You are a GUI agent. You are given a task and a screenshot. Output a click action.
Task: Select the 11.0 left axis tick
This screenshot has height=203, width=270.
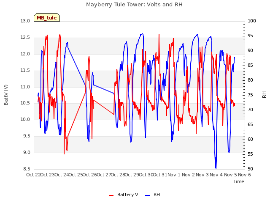(25, 87)
